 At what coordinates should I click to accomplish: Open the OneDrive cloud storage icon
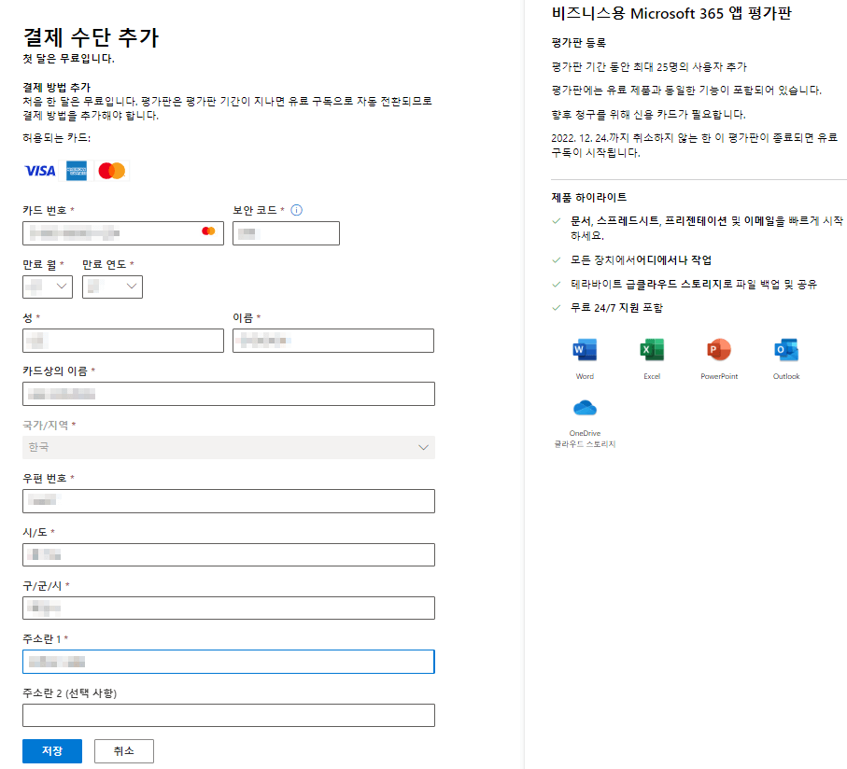(x=585, y=408)
